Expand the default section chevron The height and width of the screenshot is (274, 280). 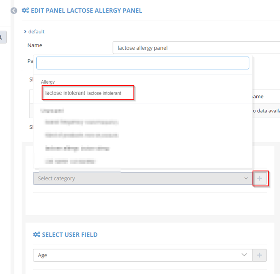[x=25, y=32]
